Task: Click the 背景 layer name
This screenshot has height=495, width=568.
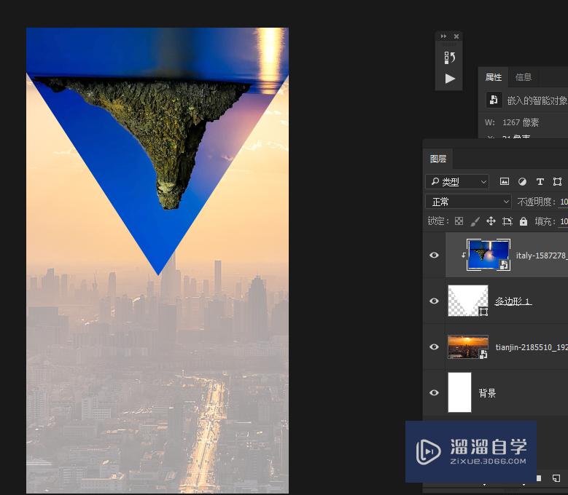Action: pyautogui.click(x=487, y=393)
